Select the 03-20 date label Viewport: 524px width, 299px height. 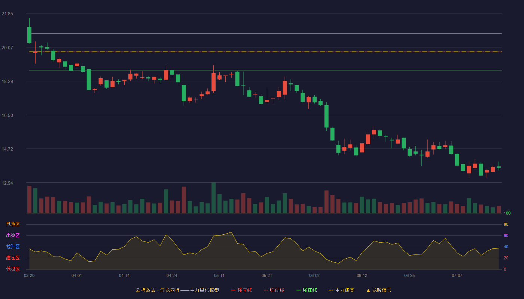coord(29,275)
